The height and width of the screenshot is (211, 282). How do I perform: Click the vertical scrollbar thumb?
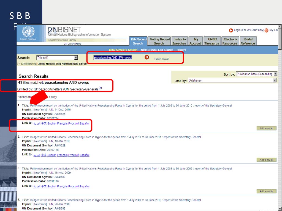[280, 39]
